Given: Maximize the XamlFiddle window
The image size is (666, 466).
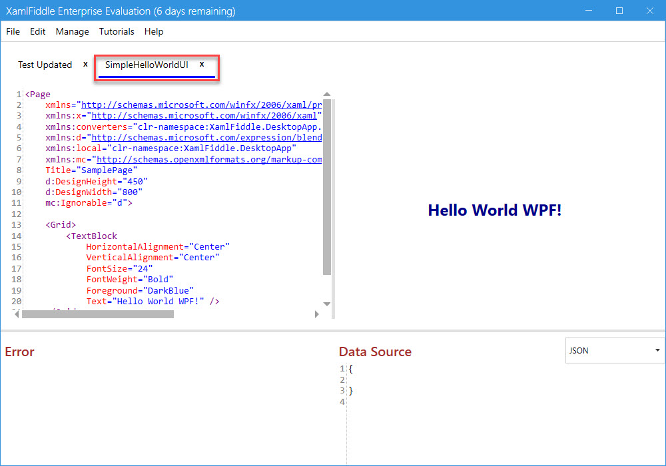Looking at the screenshot, I should coord(619,11).
